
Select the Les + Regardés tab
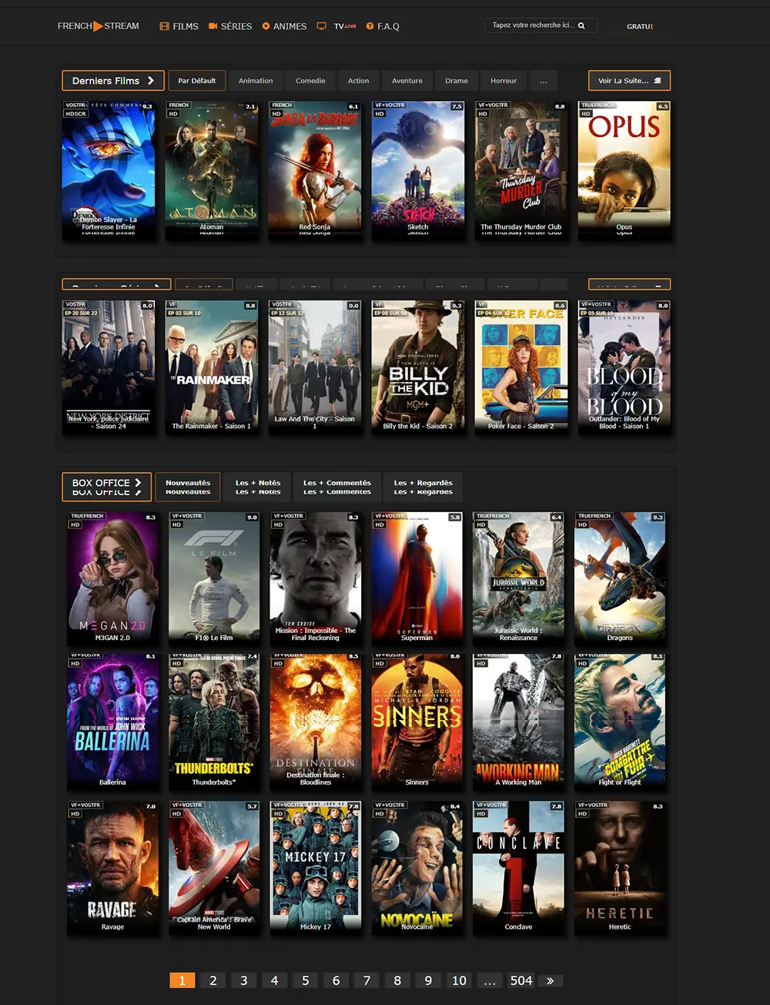[x=423, y=487]
